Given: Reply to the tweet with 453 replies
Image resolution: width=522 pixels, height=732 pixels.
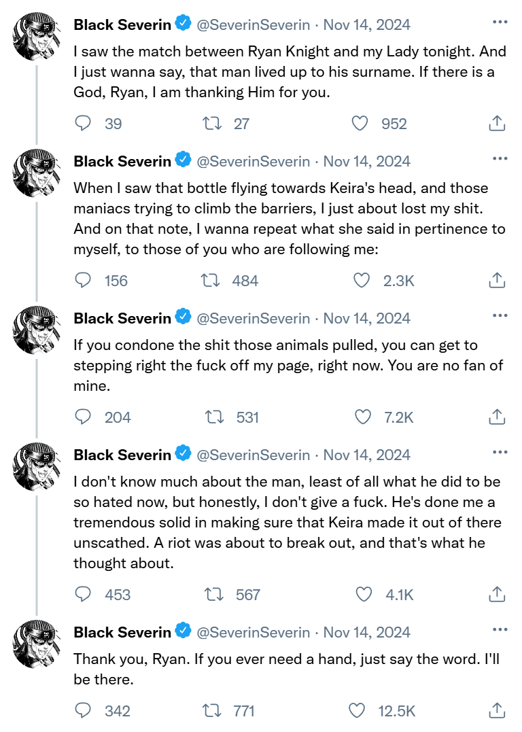Looking at the screenshot, I should [x=83, y=595].
